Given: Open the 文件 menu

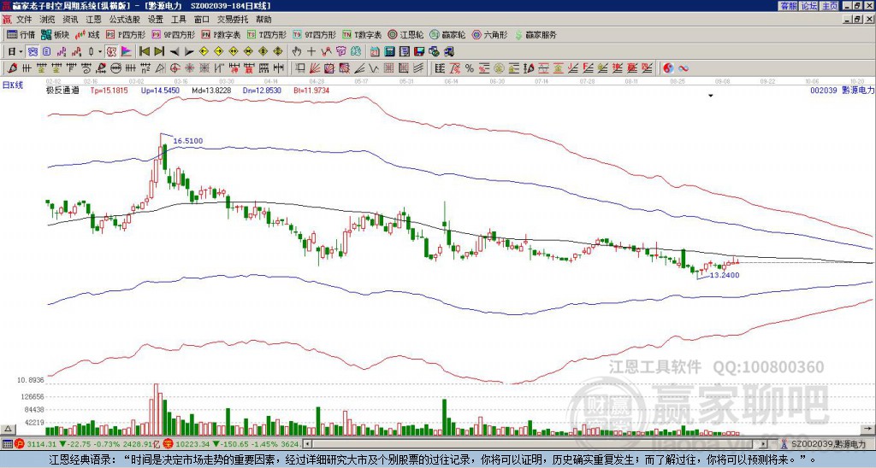Looking at the screenshot, I should click(24, 20).
